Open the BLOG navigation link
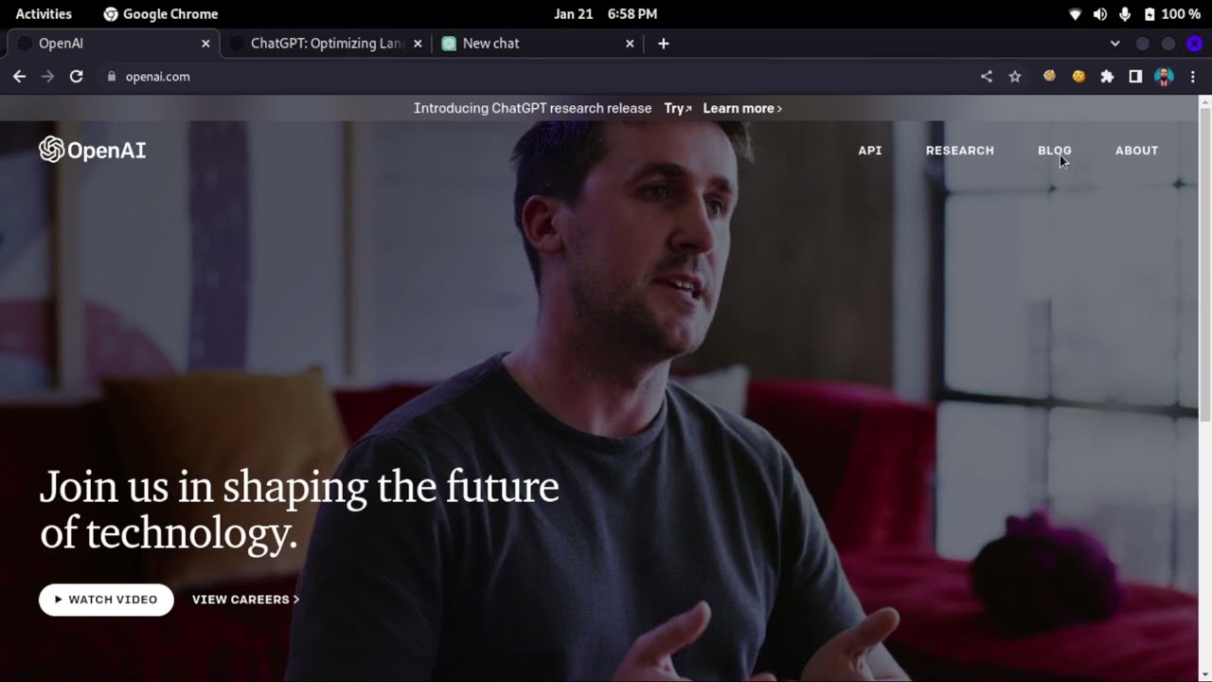1212x682 pixels. (1055, 151)
